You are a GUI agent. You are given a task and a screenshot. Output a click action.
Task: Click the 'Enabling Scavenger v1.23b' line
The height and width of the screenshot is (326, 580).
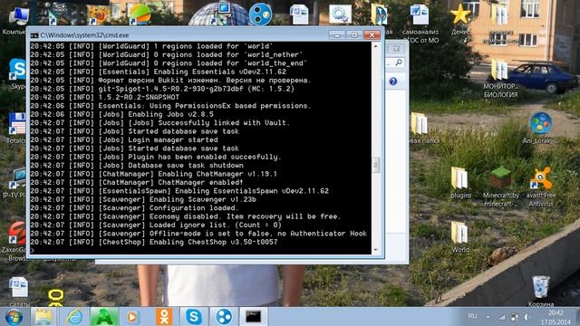pyautogui.click(x=143, y=199)
